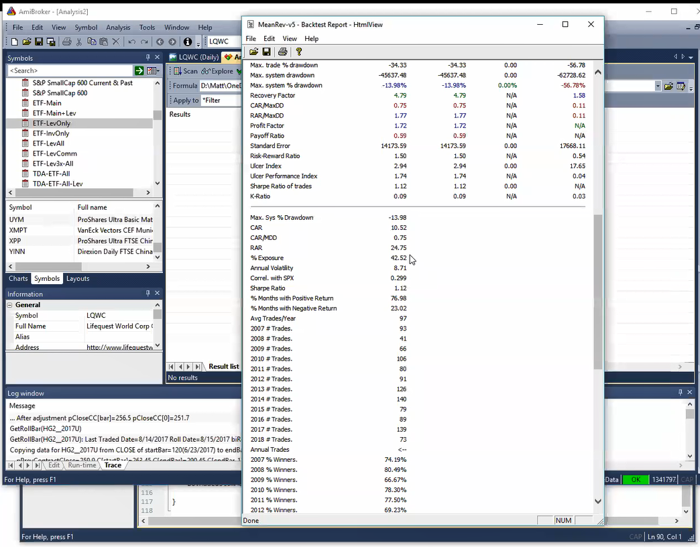Click the Open folder icon in AmiBroker toolbar
Image resolution: width=700 pixels, height=547 pixels.
[x=27, y=42]
